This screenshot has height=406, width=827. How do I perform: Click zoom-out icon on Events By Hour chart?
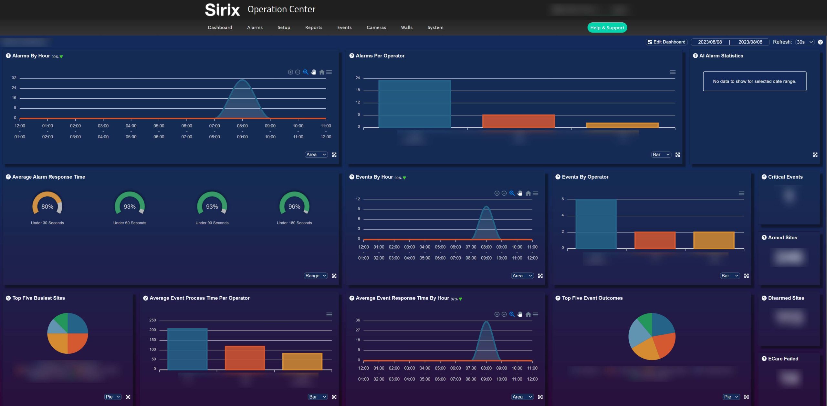point(504,193)
